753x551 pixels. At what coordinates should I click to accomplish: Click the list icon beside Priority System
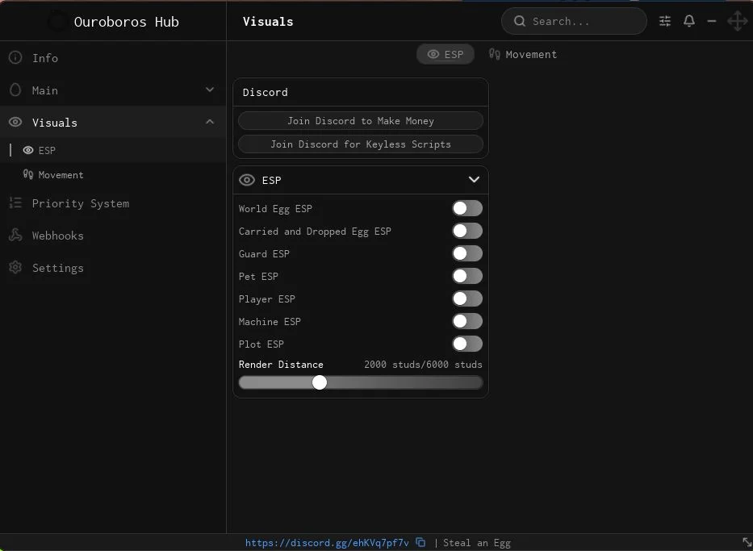pyautogui.click(x=15, y=203)
